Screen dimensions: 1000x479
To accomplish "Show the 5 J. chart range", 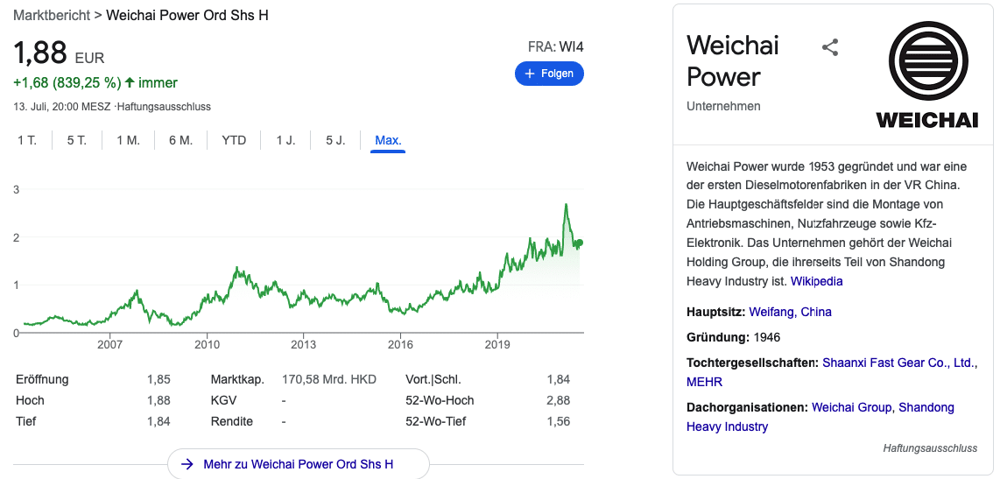I will tap(335, 140).
